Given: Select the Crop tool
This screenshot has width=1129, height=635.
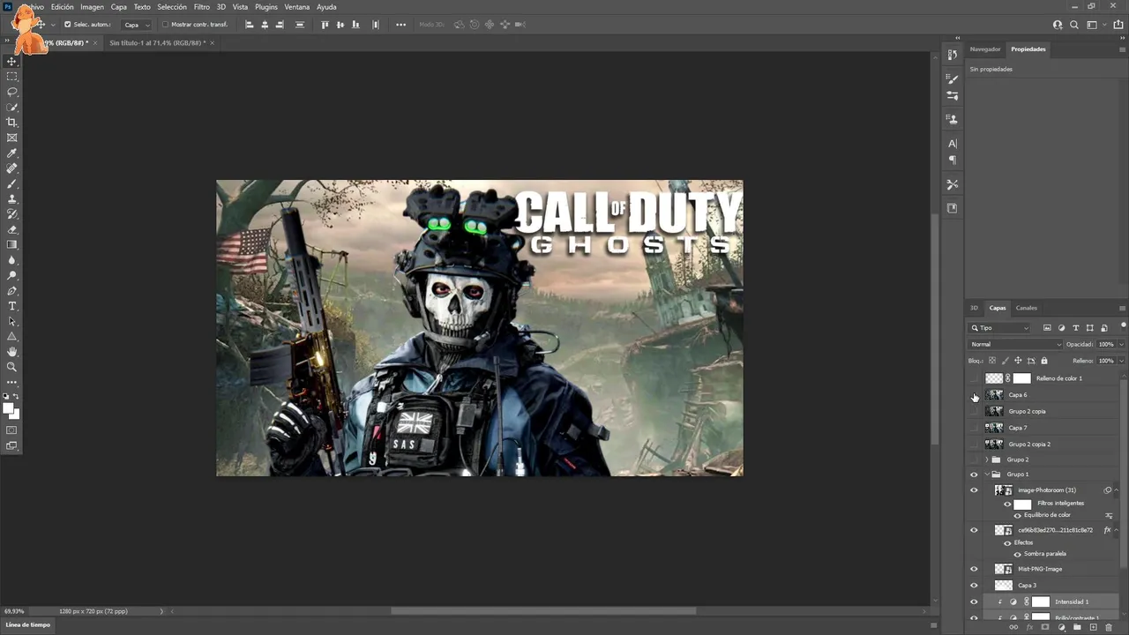Looking at the screenshot, I should [12, 123].
